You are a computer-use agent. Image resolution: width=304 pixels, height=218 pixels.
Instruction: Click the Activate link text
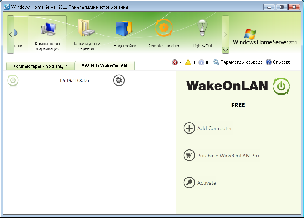[x=206, y=183]
